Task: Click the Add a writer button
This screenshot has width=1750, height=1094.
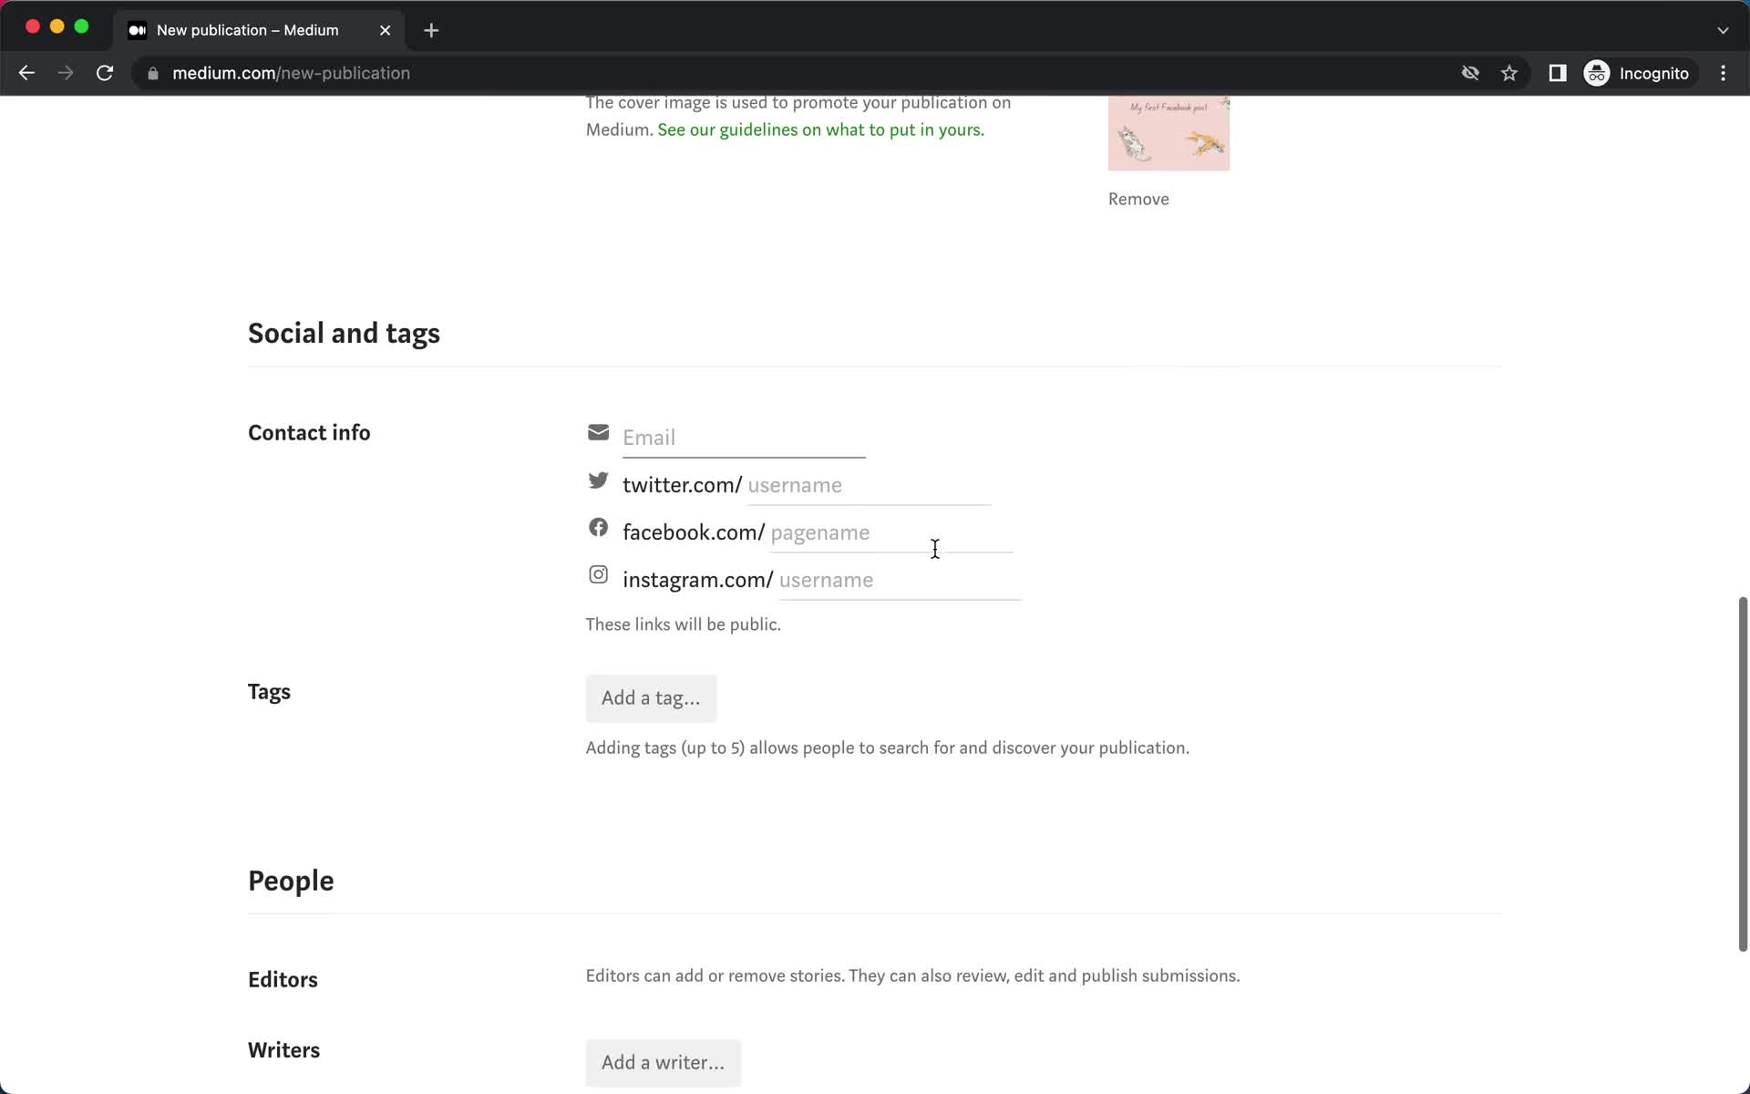Action: coord(664,1061)
